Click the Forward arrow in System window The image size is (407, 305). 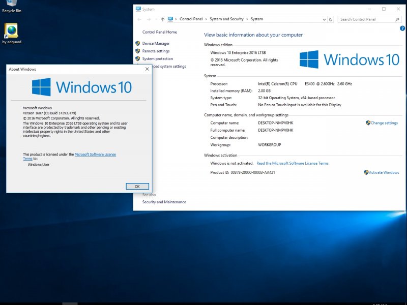point(149,19)
